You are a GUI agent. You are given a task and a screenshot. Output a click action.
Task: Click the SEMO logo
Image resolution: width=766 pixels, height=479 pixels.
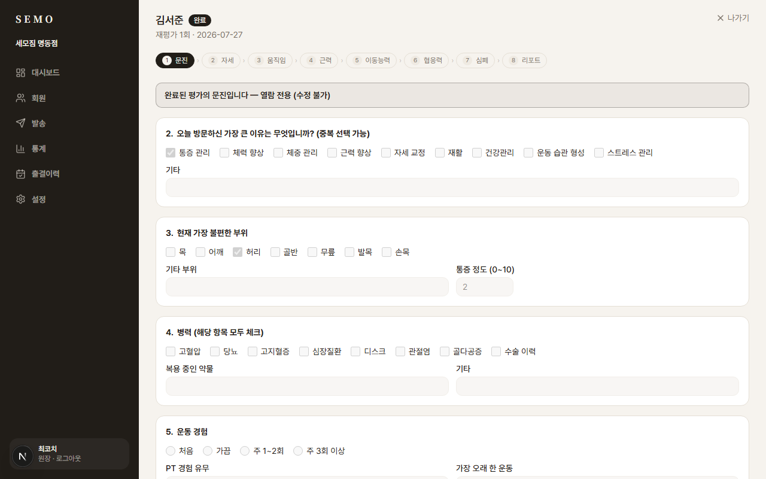(35, 19)
